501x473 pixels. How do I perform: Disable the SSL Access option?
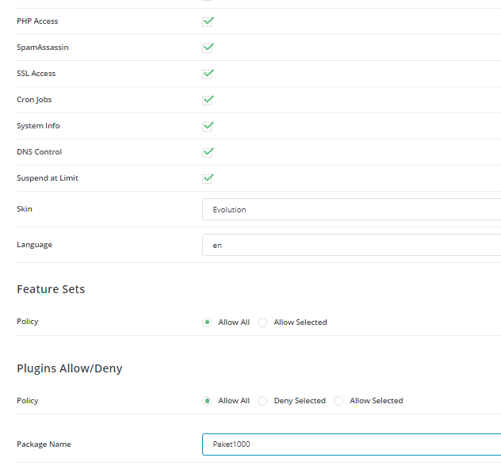[208, 74]
